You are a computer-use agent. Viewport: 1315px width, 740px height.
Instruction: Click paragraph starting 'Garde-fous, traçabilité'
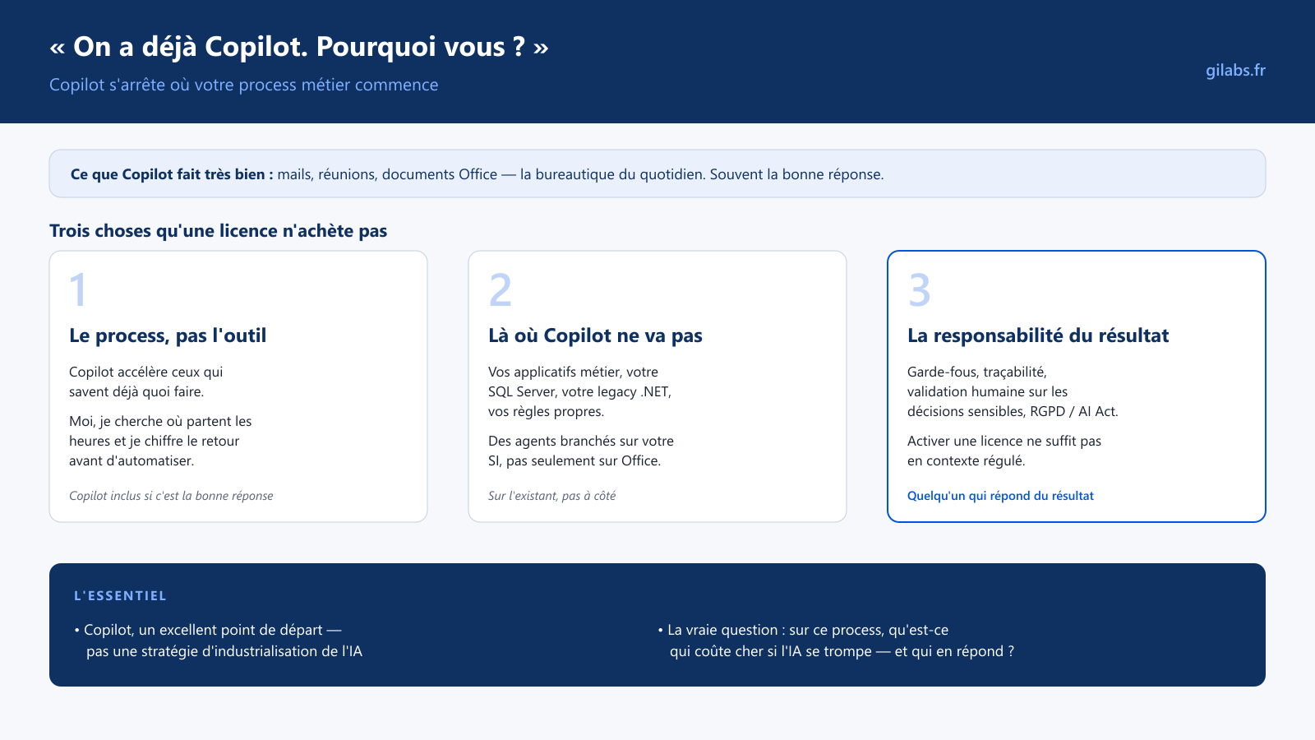coord(1013,391)
